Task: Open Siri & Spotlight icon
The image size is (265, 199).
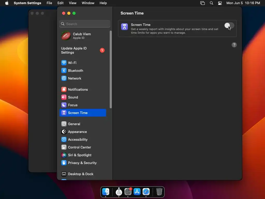Action: point(64,155)
